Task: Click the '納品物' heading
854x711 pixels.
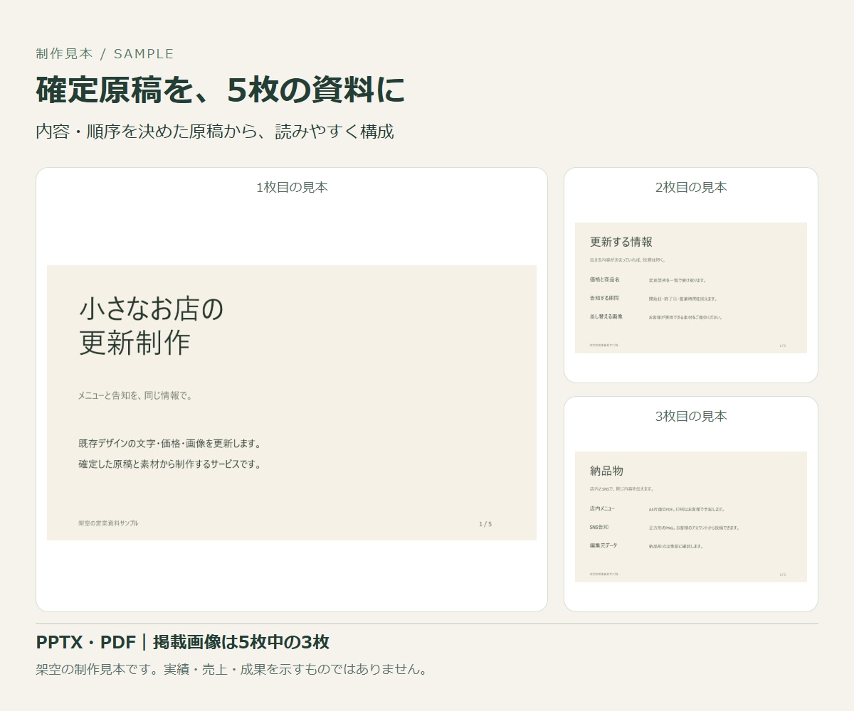Action: point(606,471)
